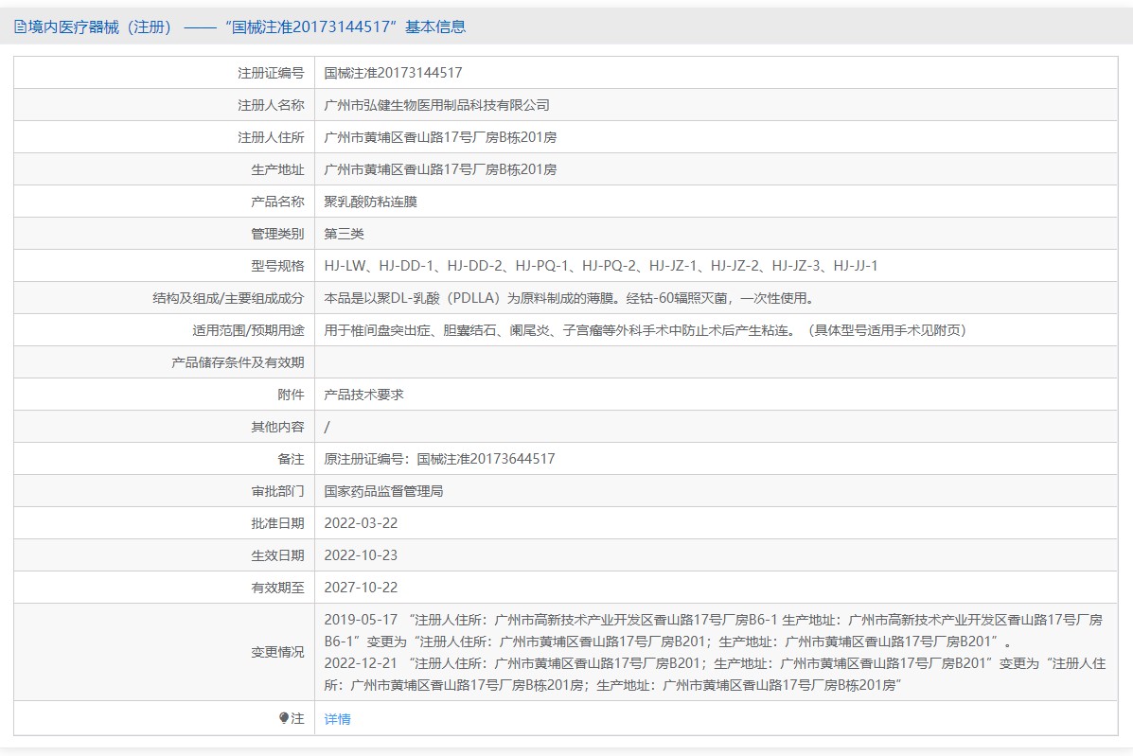
Task: Click the 变更情况 row label
Action: coord(277,652)
